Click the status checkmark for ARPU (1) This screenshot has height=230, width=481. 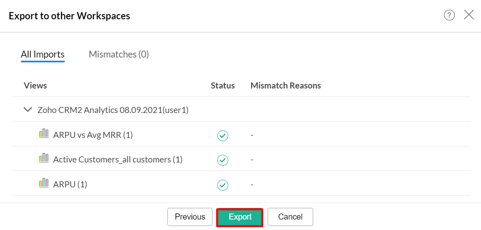(x=223, y=185)
